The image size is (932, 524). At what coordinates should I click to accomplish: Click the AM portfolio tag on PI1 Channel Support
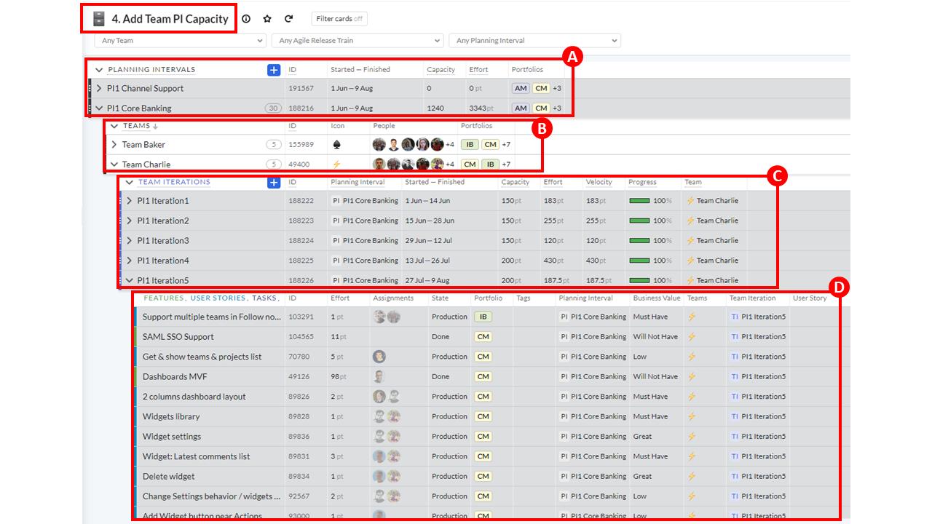(x=520, y=88)
